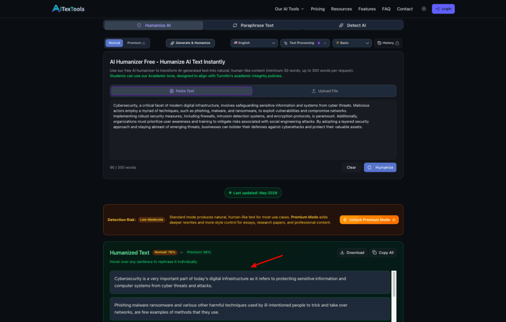This screenshot has width=506, height=322.
Task: Clear the input text
Action: coord(351,167)
